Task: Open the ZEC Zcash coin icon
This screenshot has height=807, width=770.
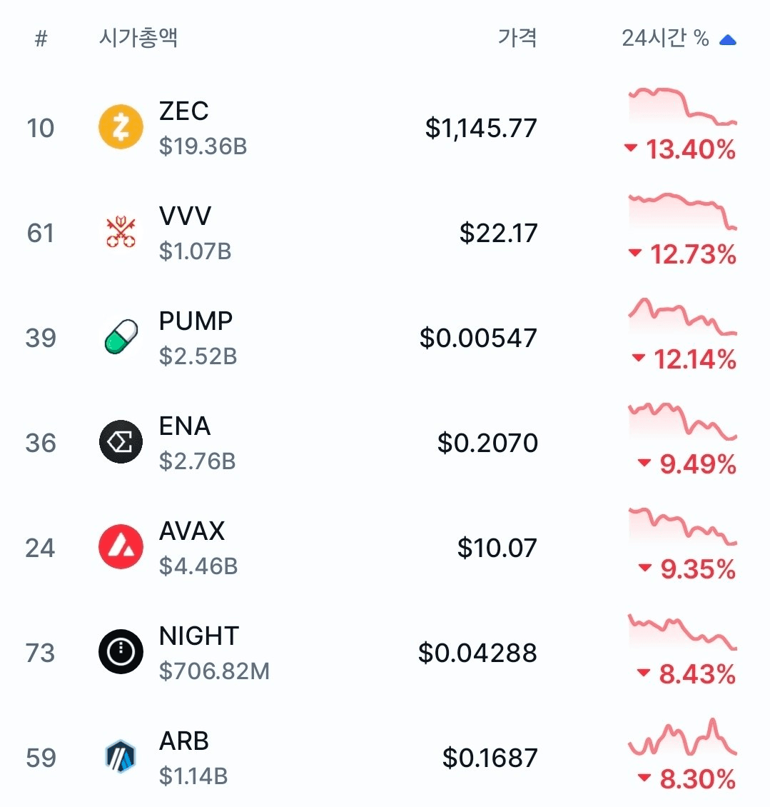Action: [x=121, y=127]
